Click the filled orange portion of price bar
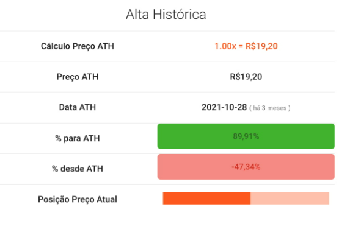 click(206, 198)
